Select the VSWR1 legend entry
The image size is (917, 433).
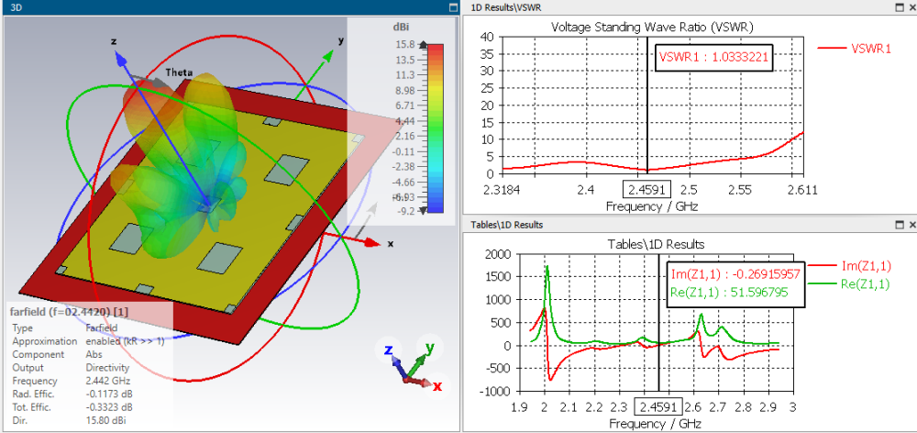pyautogui.click(x=870, y=49)
